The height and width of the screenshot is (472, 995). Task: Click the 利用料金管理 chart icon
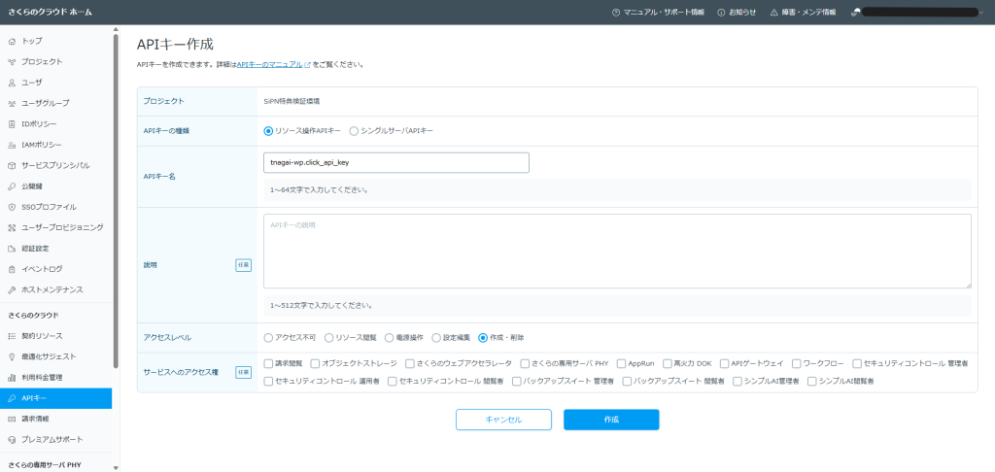coord(12,377)
